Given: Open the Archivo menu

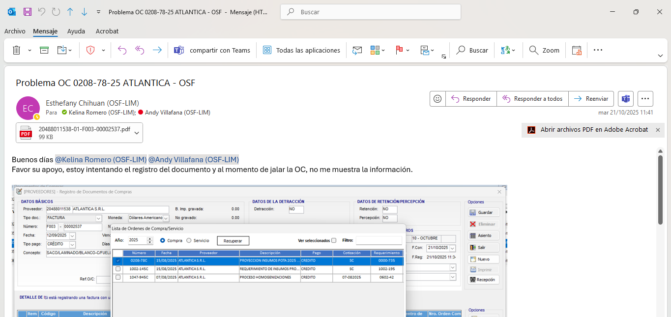Looking at the screenshot, I should (x=15, y=31).
